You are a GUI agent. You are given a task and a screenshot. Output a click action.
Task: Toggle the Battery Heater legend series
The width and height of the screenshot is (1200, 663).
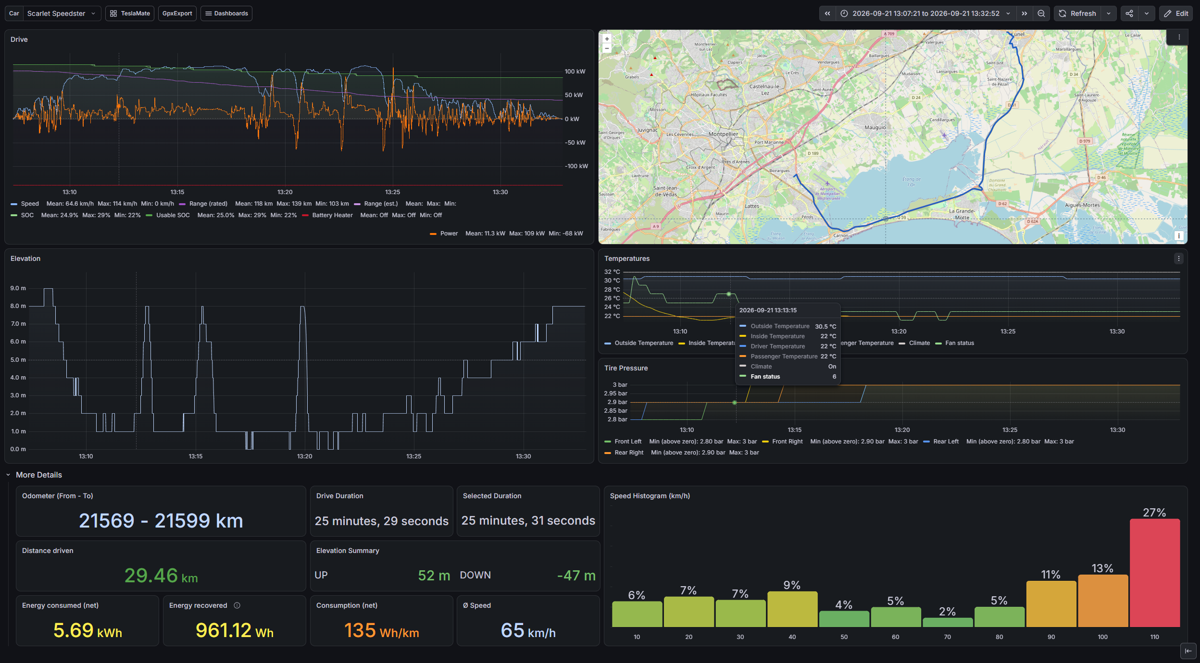[332, 215]
